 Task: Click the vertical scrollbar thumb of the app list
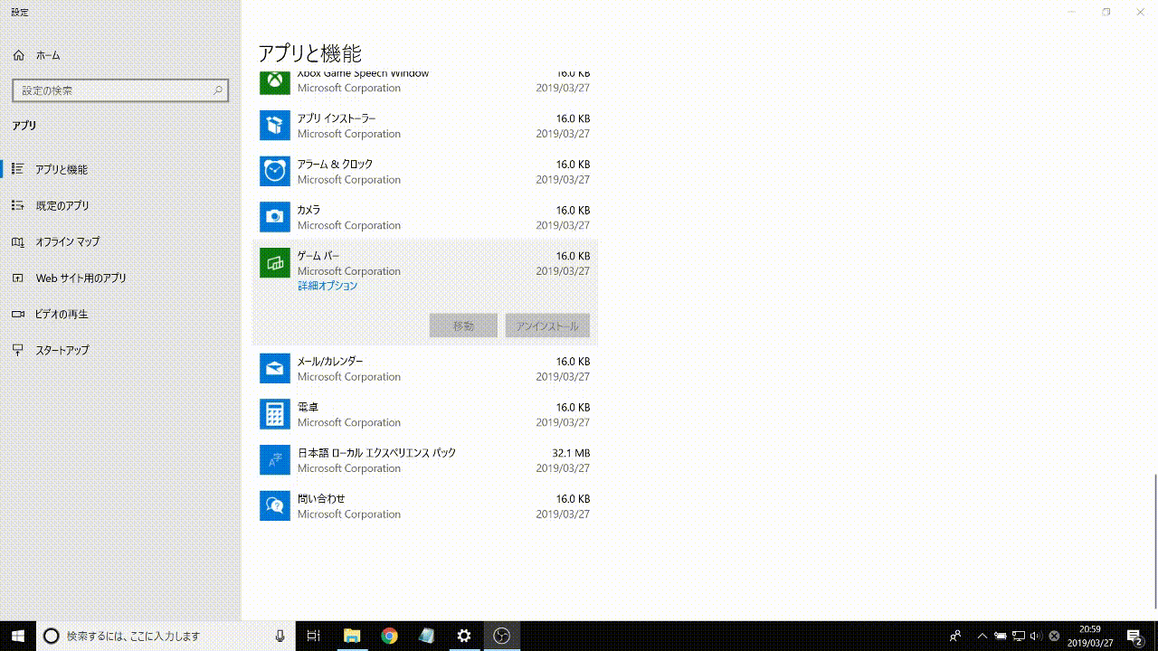[1155, 541]
